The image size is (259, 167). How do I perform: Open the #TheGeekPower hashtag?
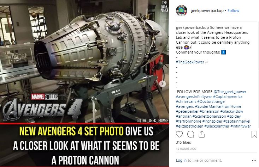click(x=190, y=62)
